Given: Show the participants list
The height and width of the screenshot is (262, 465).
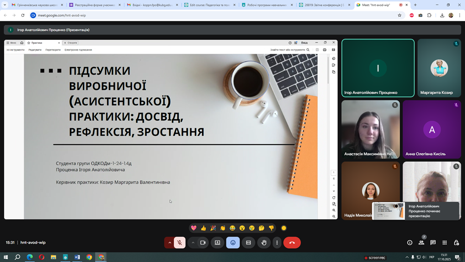Looking at the screenshot, I should pyautogui.click(x=421, y=243).
